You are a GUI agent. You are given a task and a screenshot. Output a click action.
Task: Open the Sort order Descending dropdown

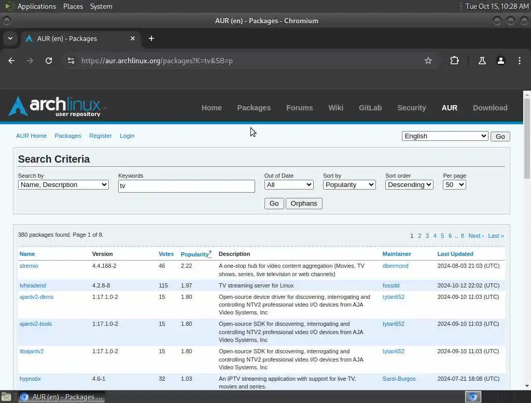pyautogui.click(x=409, y=185)
